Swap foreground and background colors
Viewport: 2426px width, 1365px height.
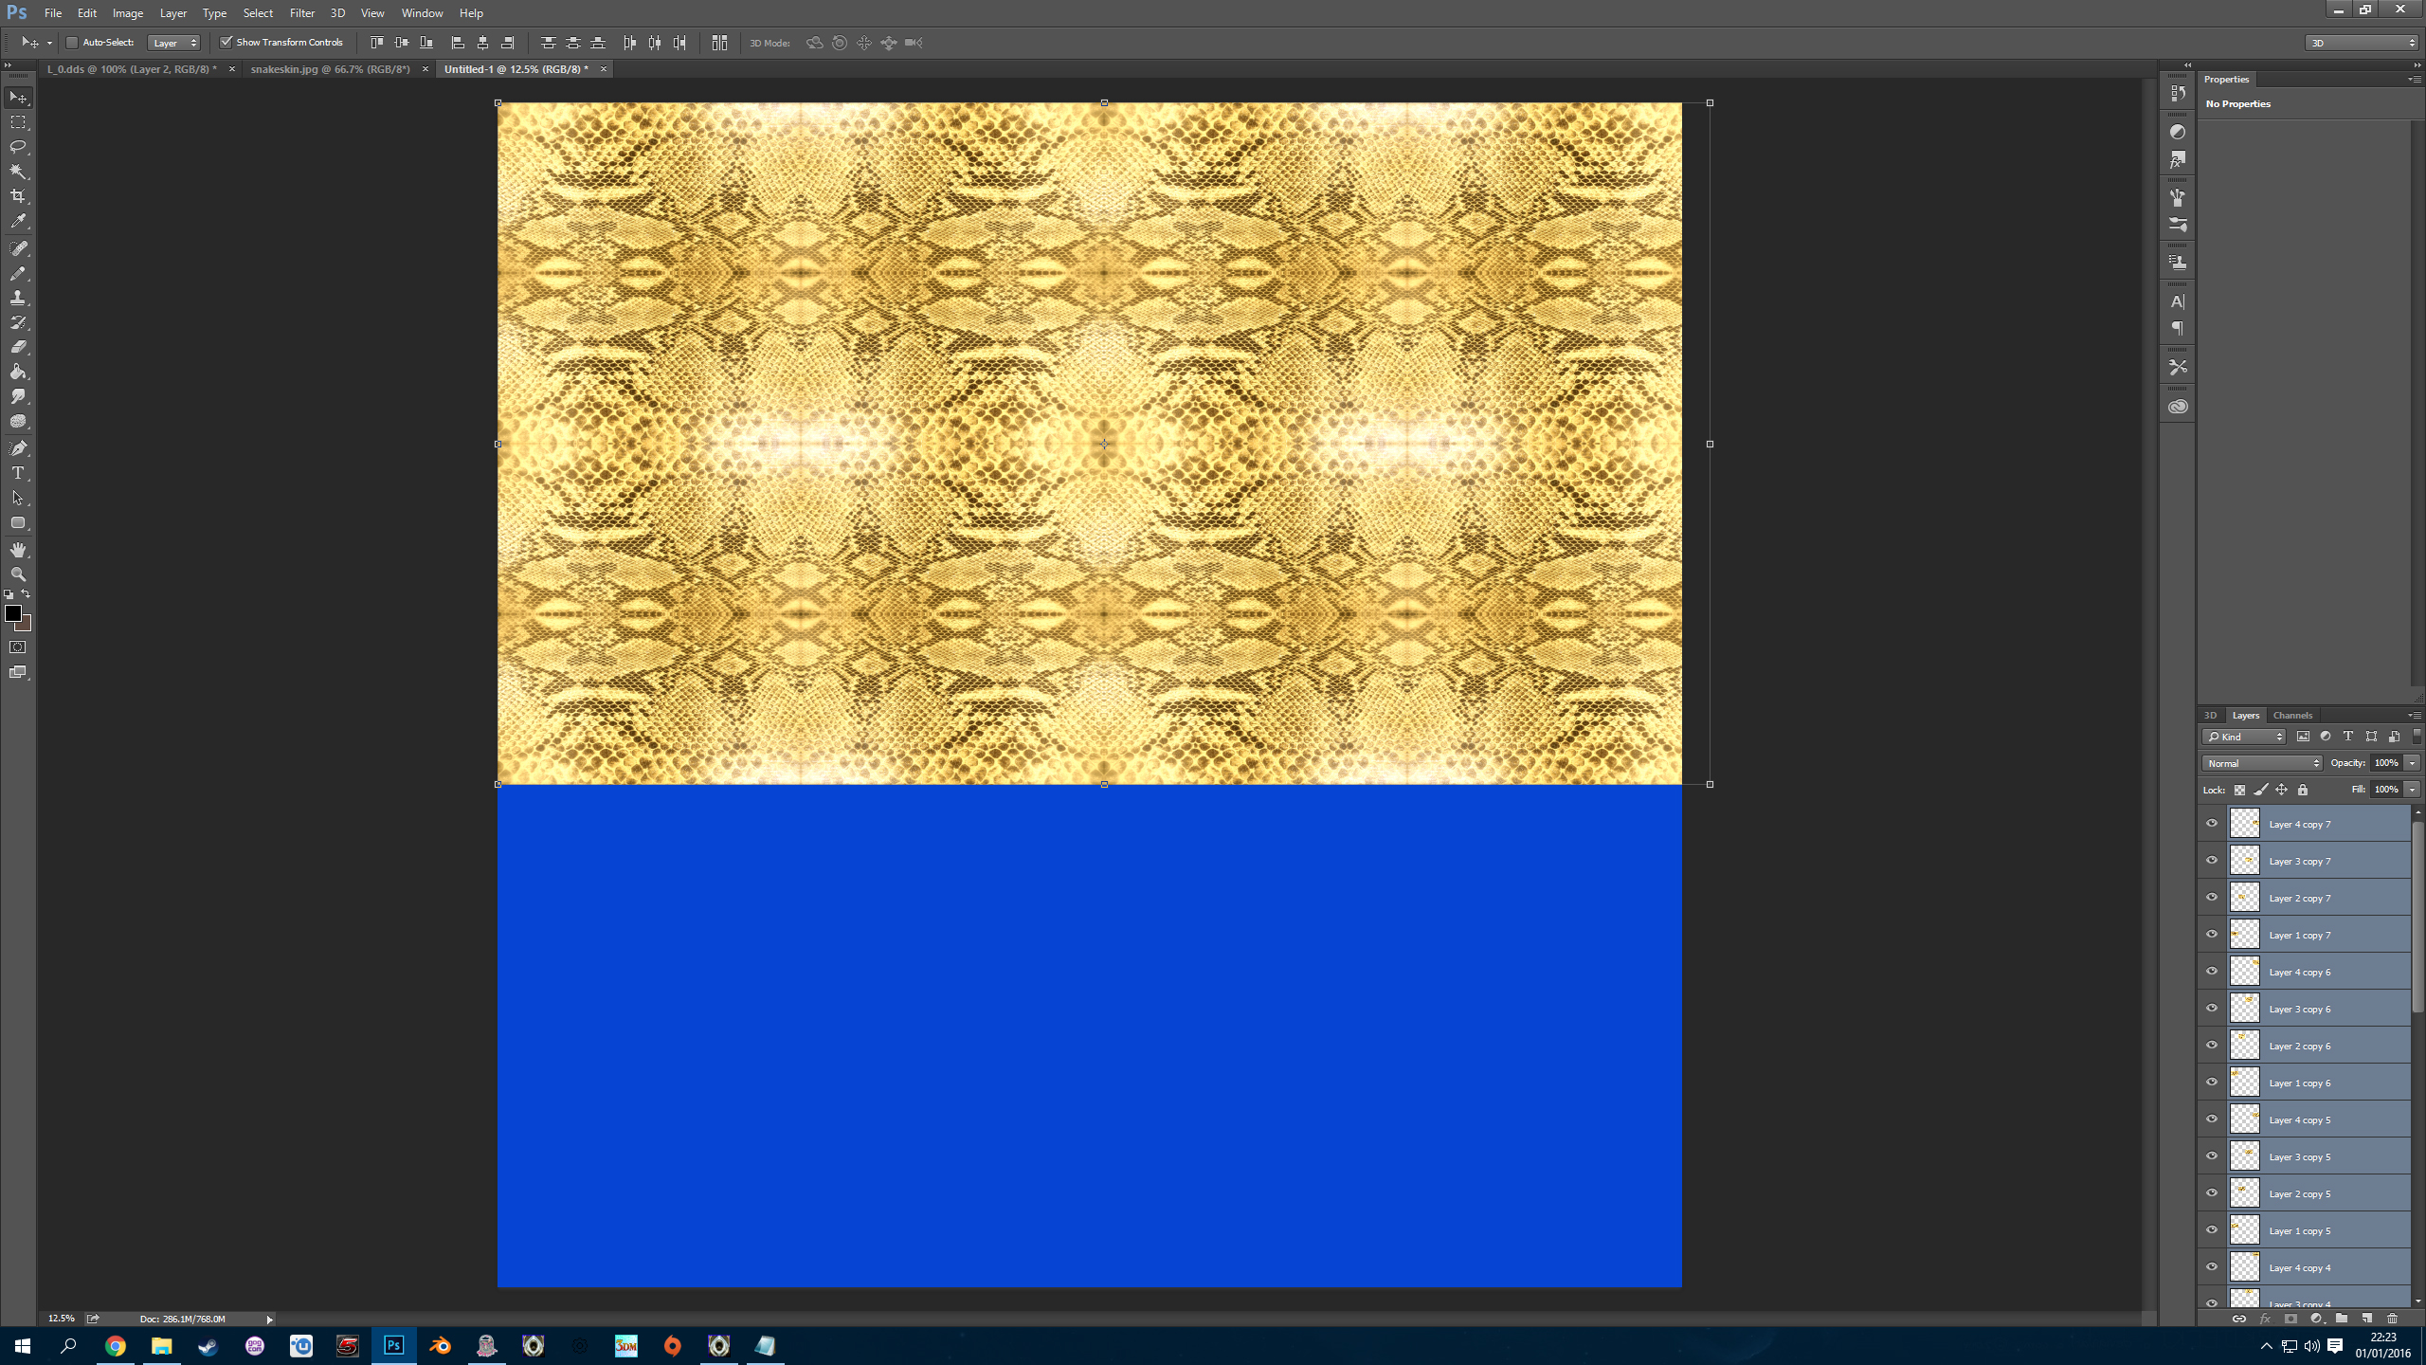(26, 594)
